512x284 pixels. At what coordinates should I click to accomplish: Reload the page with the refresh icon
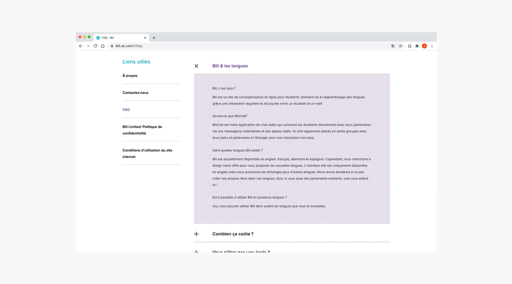coord(95,46)
